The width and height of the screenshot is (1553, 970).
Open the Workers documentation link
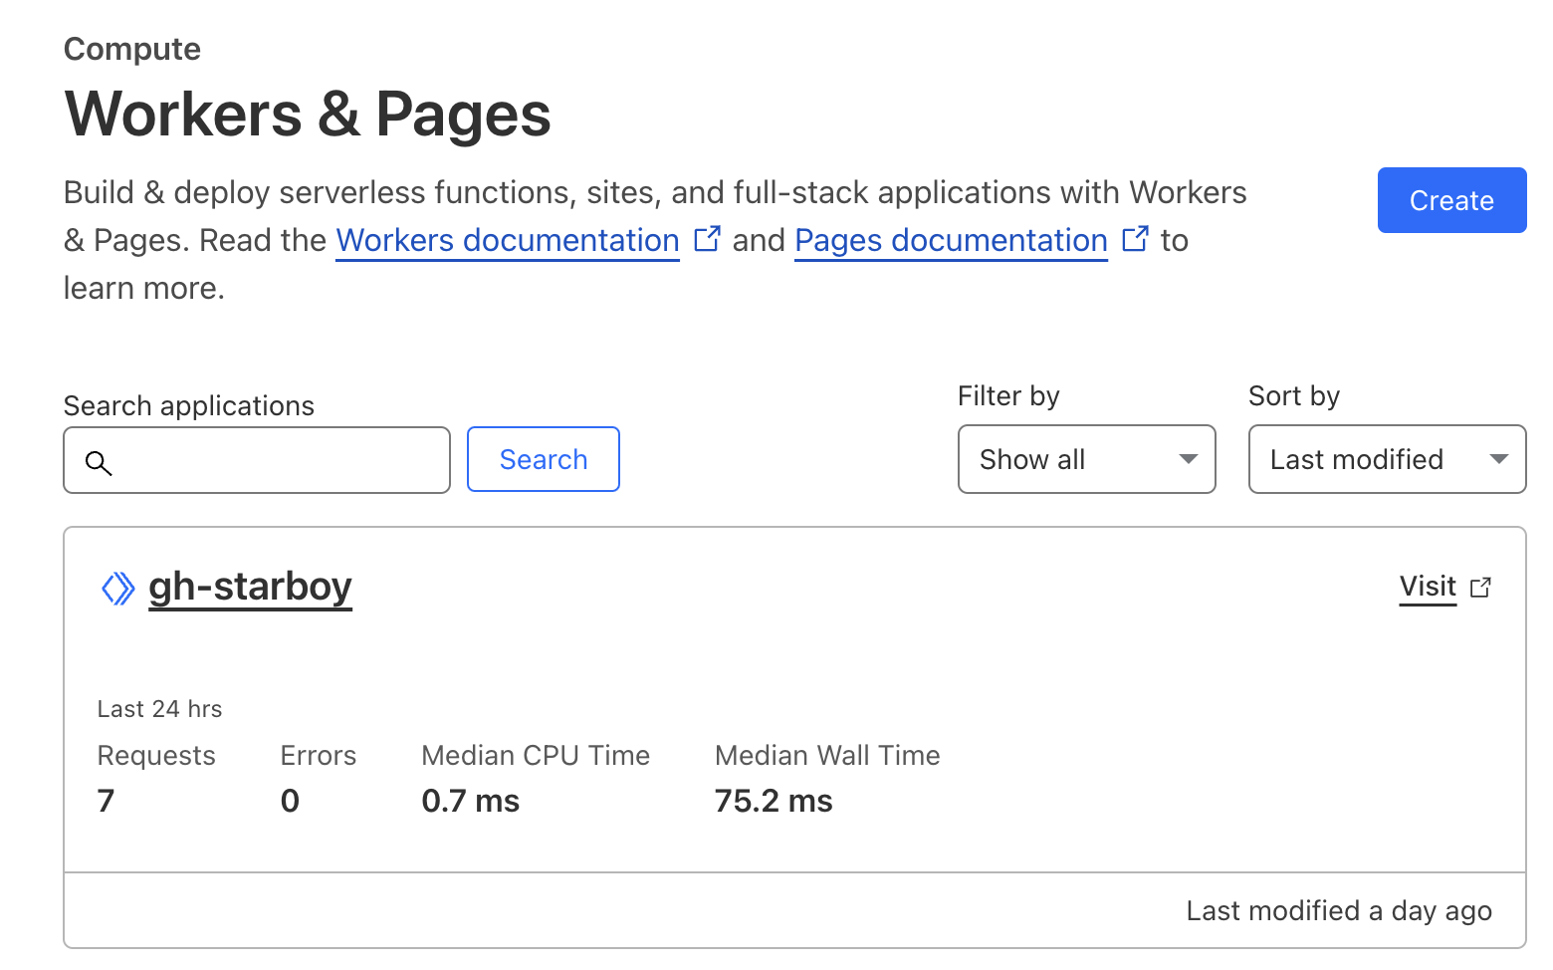[x=508, y=240]
